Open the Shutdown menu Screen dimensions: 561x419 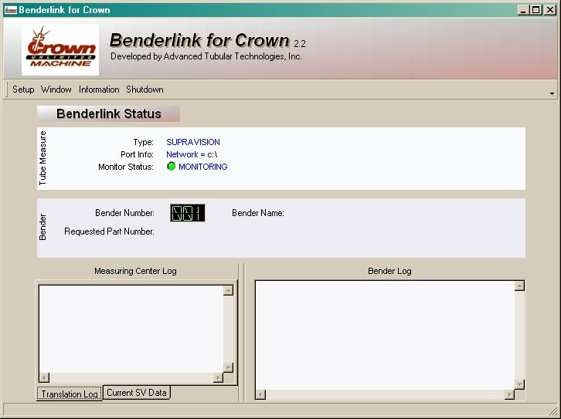[x=144, y=90]
